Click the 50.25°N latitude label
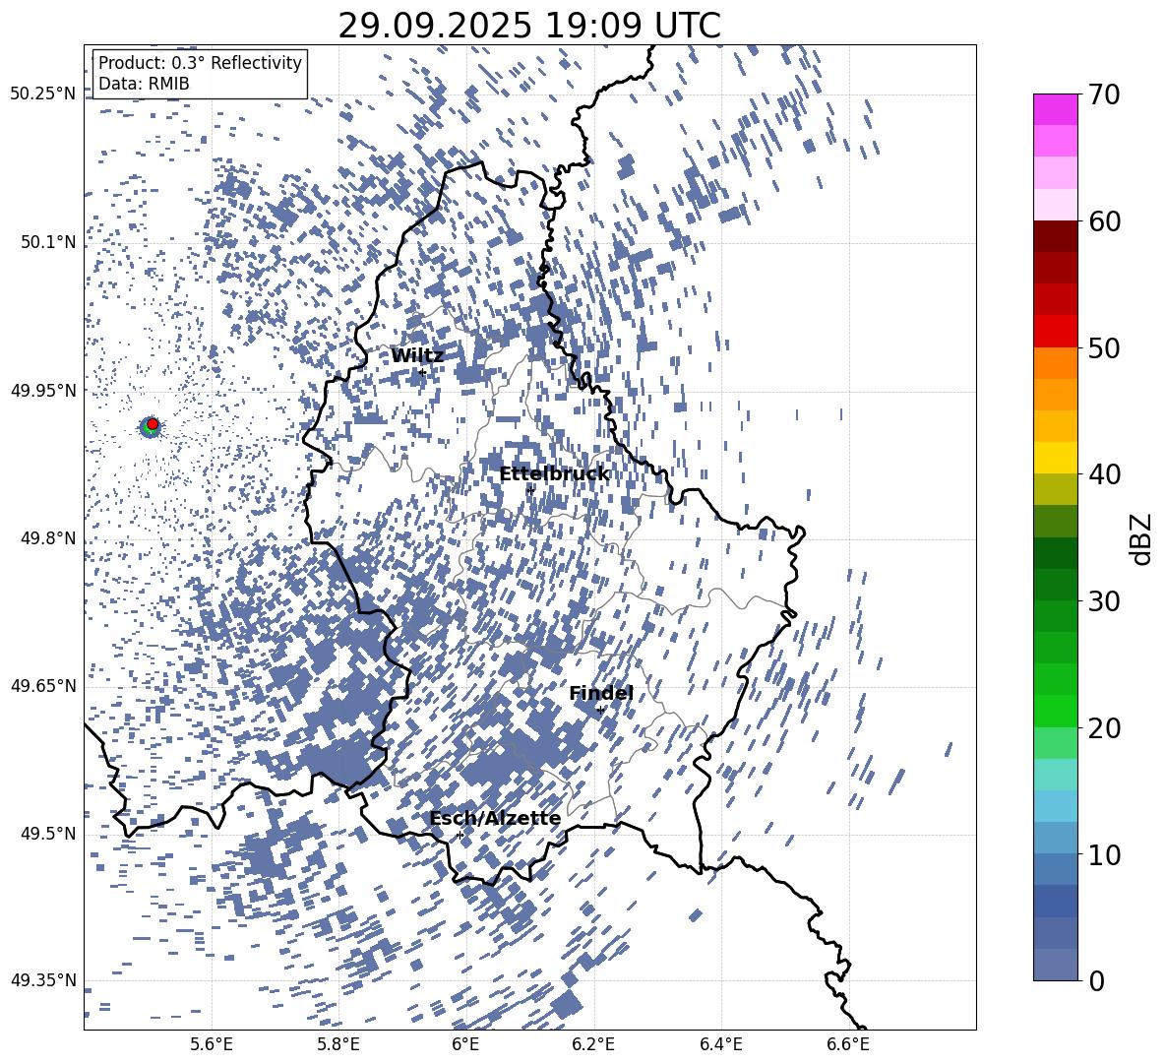 [x=43, y=94]
